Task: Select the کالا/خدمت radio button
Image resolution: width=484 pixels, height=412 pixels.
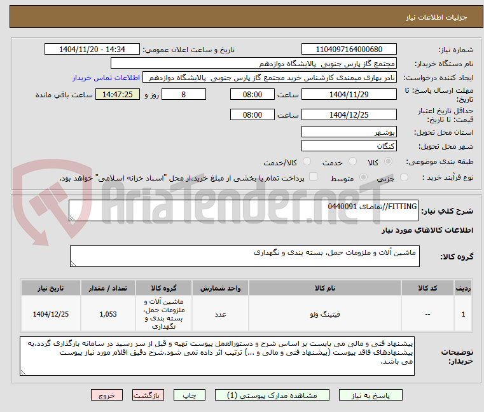Action: click(307, 161)
